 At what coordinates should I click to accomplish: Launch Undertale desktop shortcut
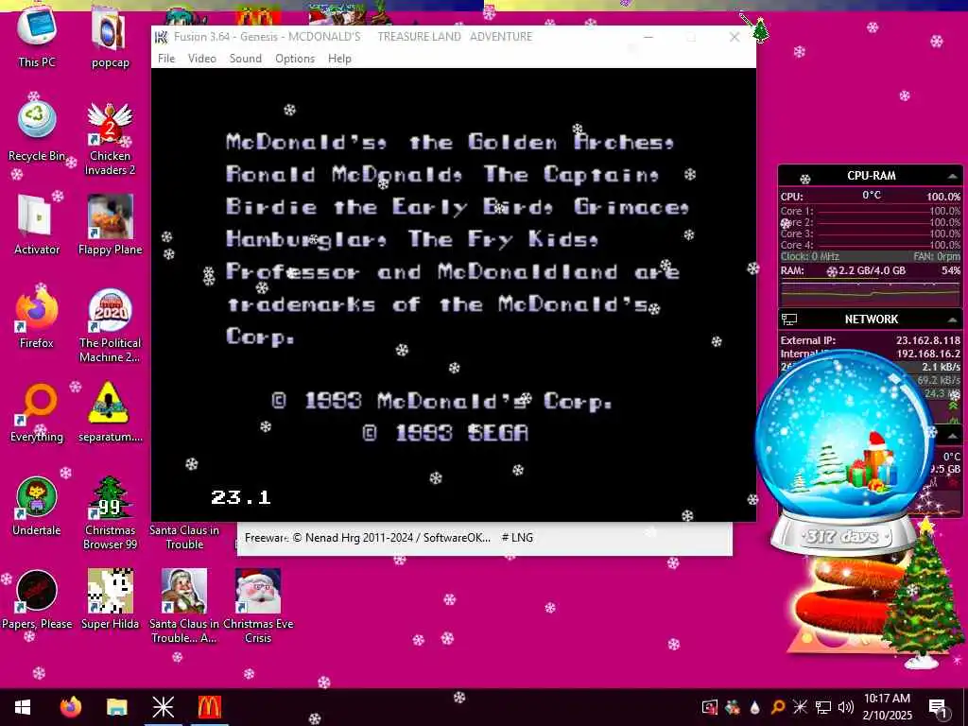click(x=37, y=507)
